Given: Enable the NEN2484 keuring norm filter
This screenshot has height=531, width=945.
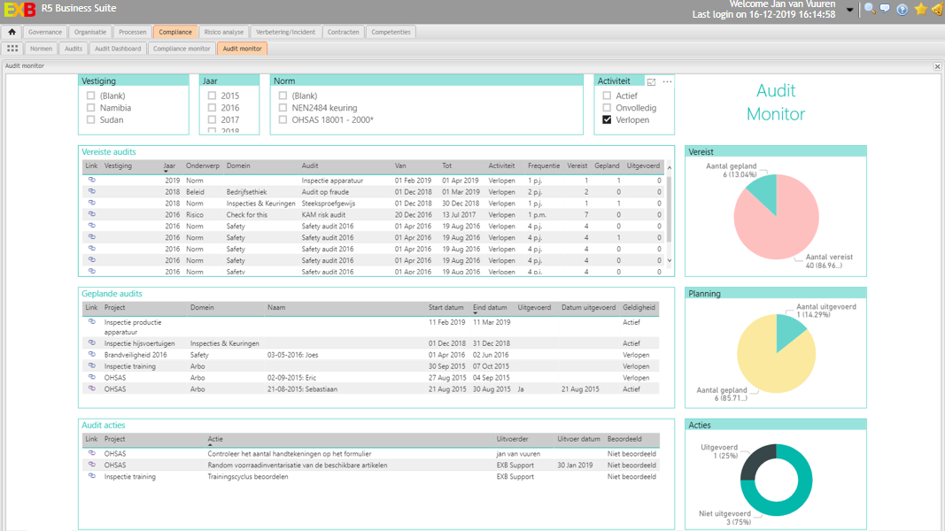Looking at the screenshot, I should [283, 108].
